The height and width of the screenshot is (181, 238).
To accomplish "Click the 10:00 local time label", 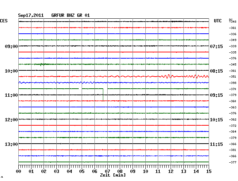I will coord(11,71).
